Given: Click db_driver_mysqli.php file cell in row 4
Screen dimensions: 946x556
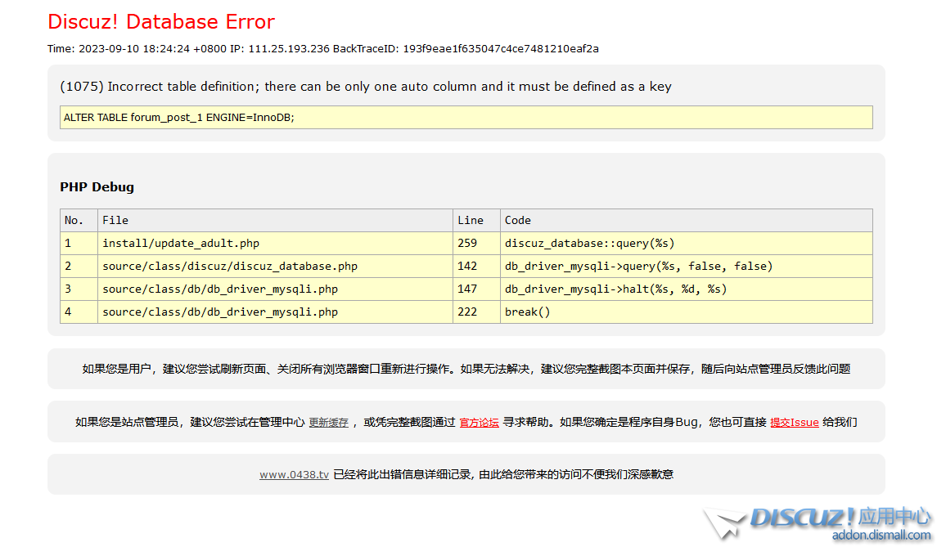Looking at the screenshot, I should tap(275, 312).
